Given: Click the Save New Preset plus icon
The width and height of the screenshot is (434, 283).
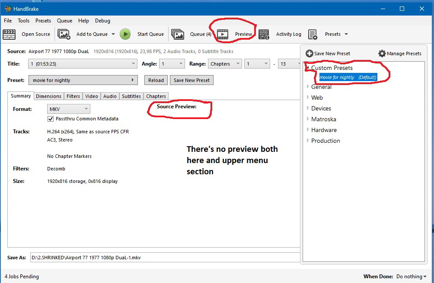Looking at the screenshot, I should click(310, 53).
